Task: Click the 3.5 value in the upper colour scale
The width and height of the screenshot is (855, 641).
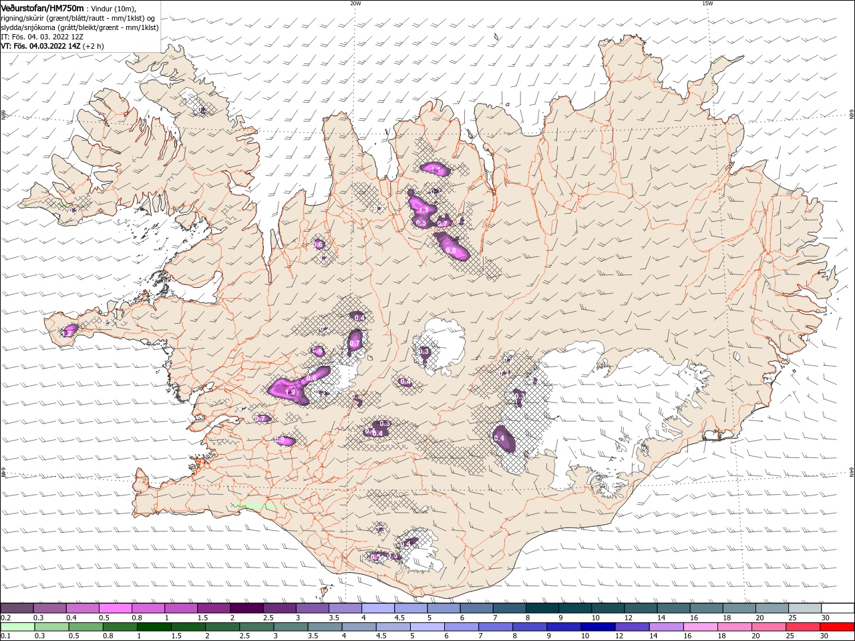Action: tap(334, 618)
